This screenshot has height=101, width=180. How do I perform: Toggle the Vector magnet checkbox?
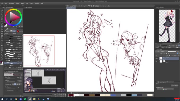[x=6, y=90]
